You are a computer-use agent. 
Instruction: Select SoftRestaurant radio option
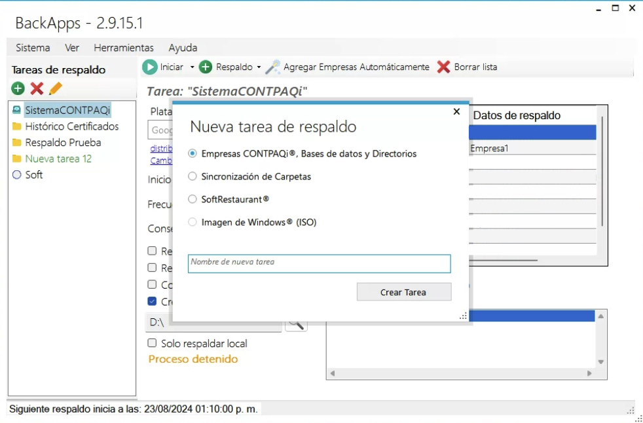point(193,200)
